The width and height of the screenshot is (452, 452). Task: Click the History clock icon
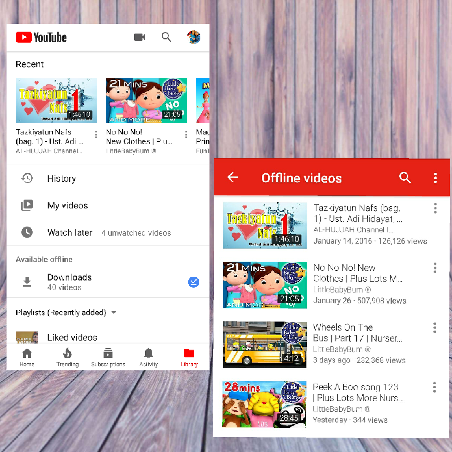pyautogui.click(x=27, y=178)
